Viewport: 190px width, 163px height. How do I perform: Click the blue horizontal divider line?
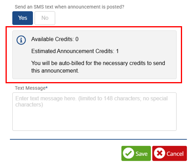click(x=98, y=139)
